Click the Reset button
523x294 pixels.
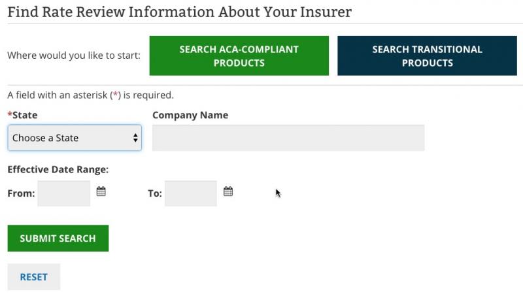33,276
